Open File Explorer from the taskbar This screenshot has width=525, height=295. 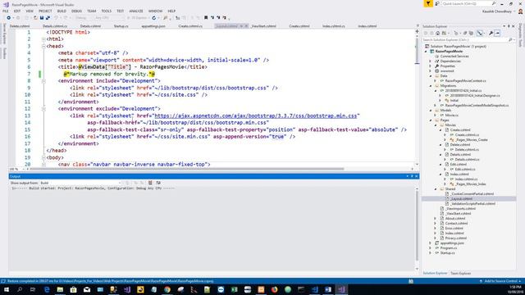tap(60, 289)
